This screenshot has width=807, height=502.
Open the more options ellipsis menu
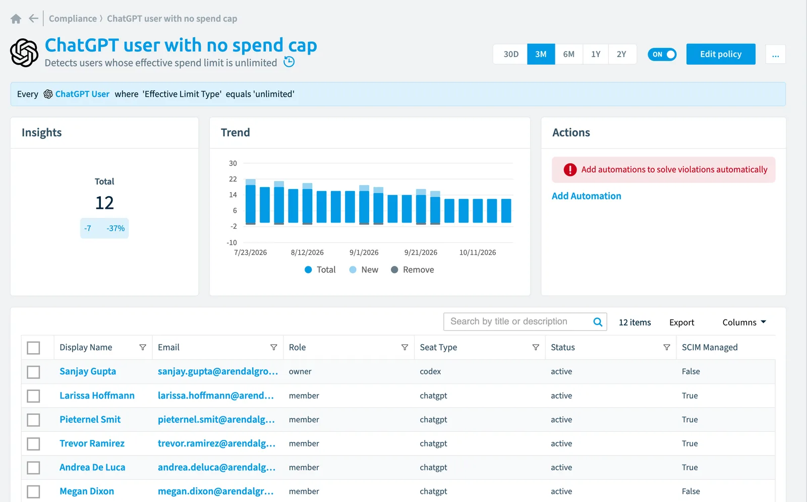(775, 54)
